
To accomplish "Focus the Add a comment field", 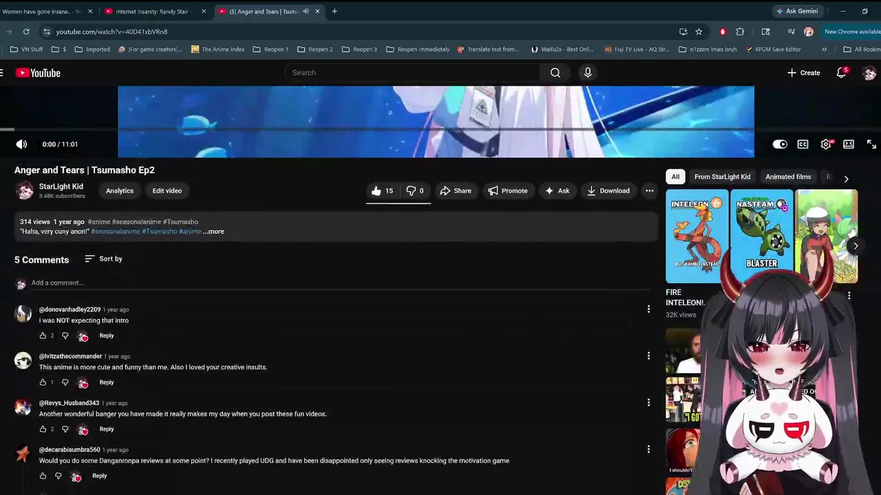I will [x=341, y=283].
